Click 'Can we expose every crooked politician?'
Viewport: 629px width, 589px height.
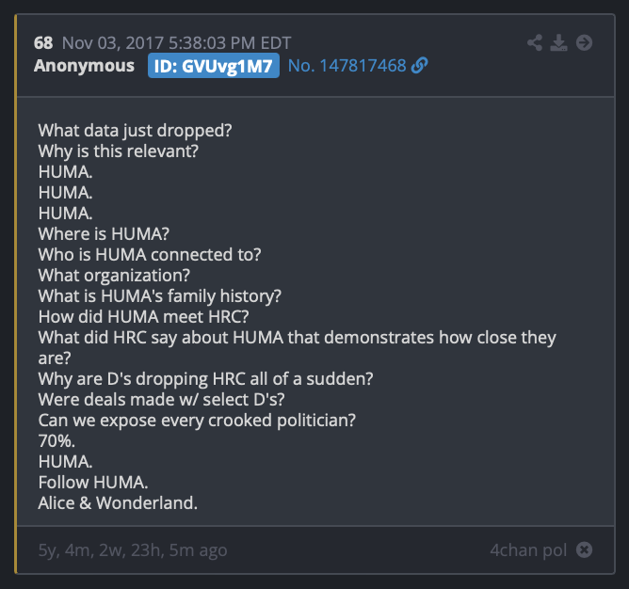click(197, 421)
